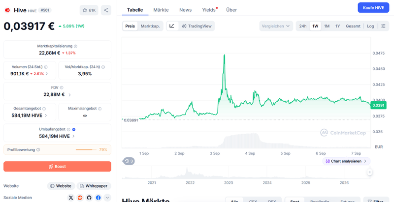Expand Volumen (24 Std.) details arrow
The width and height of the screenshot is (394, 202).
[47, 74]
